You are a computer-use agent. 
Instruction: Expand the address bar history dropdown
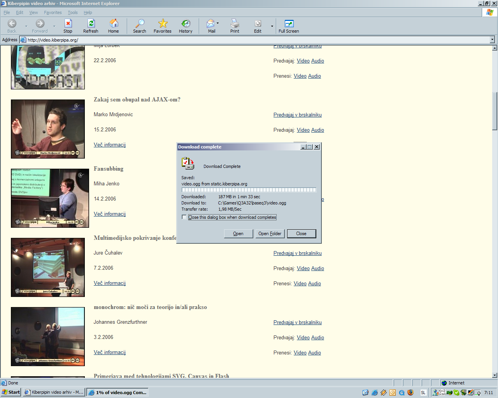(x=492, y=40)
